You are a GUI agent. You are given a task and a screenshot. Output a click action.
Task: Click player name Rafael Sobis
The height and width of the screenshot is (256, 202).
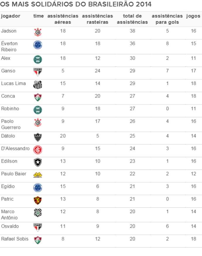point(15,239)
